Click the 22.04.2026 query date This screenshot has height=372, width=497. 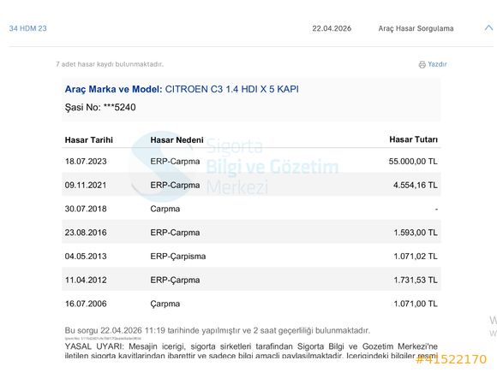tap(332, 28)
